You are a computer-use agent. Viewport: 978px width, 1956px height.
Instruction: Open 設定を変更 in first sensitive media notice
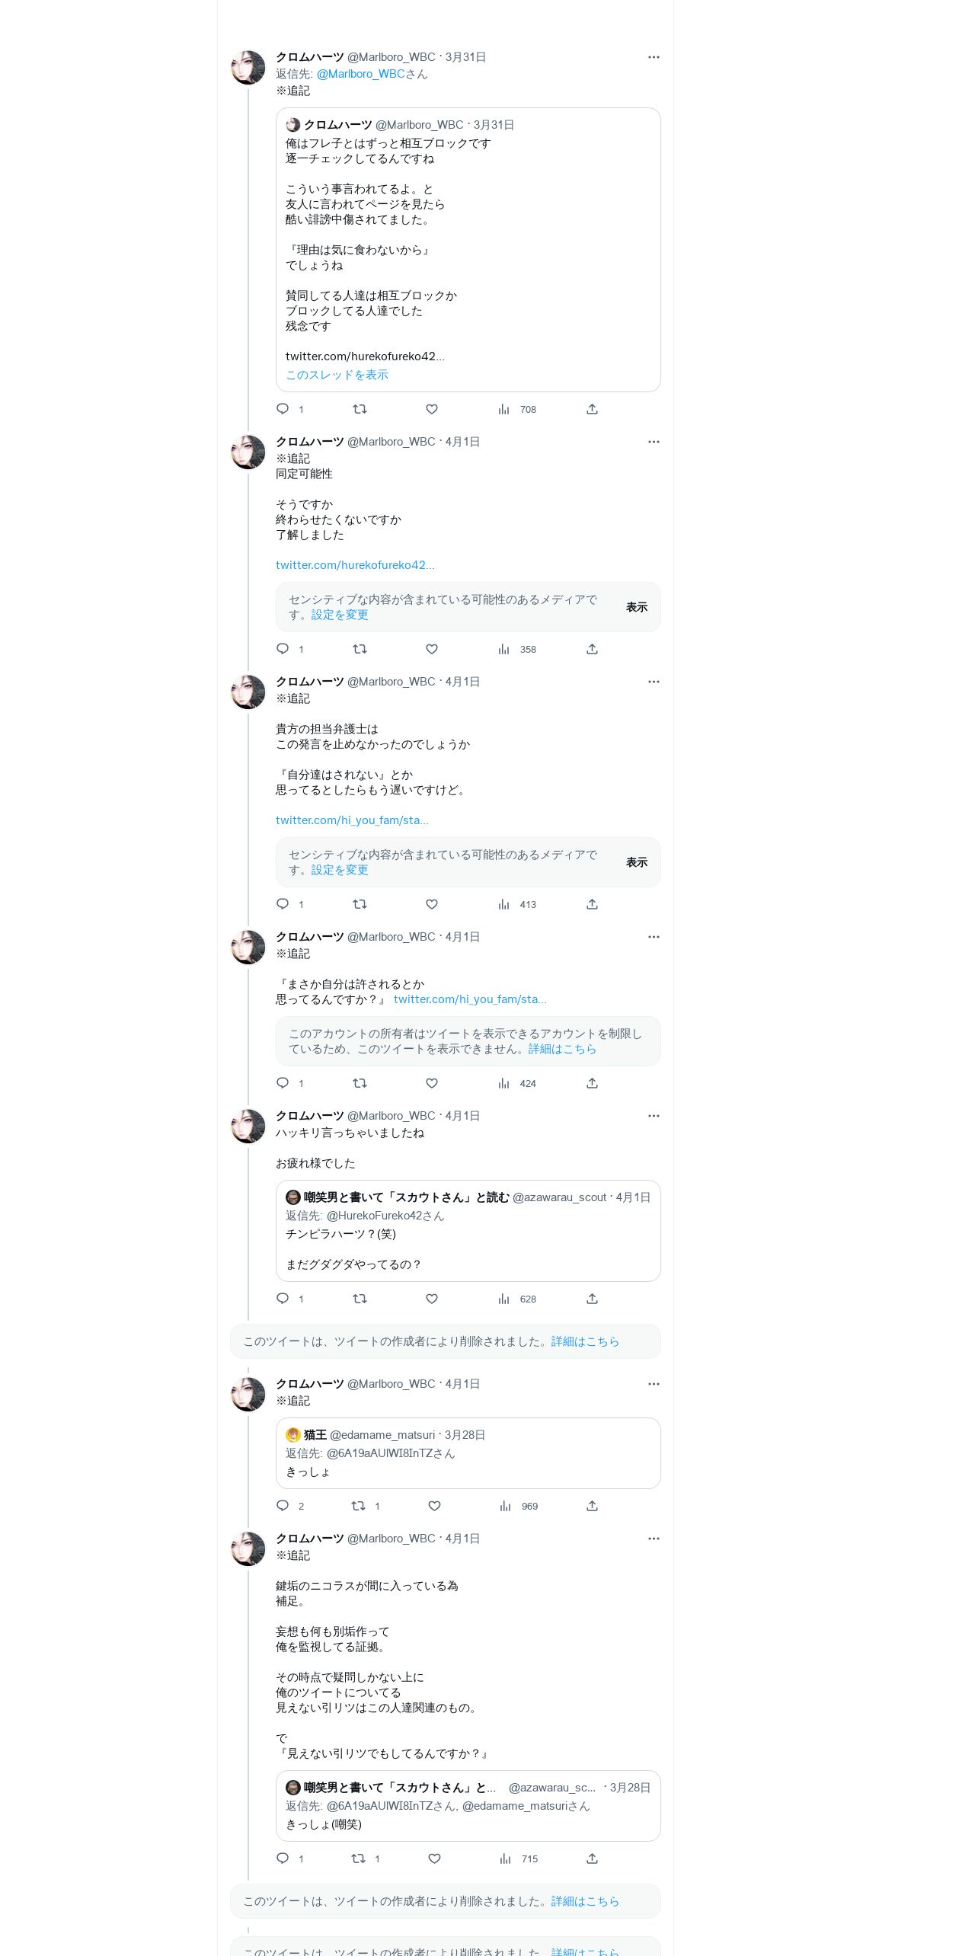[x=340, y=615]
